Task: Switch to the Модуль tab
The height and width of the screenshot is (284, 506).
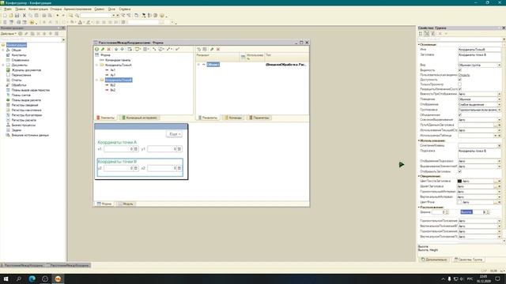Action: click(126, 204)
